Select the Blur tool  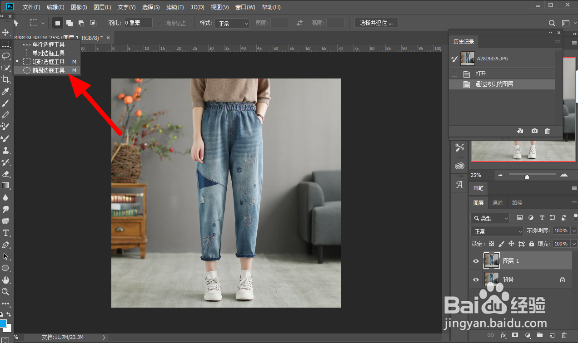pyautogui.click(x=5, y=197)
